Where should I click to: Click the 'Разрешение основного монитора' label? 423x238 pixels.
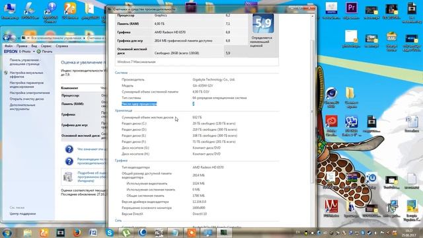pyautogui.click(x=147, y=208)
